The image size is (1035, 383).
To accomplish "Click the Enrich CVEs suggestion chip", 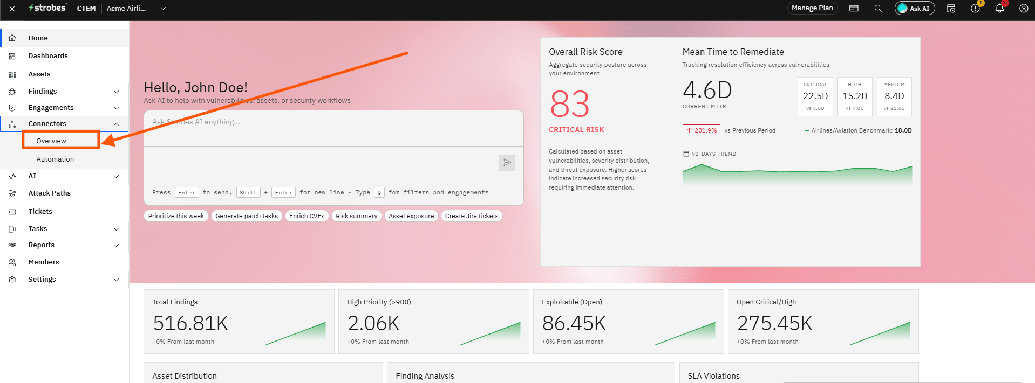I will click(x=307, y=216).
